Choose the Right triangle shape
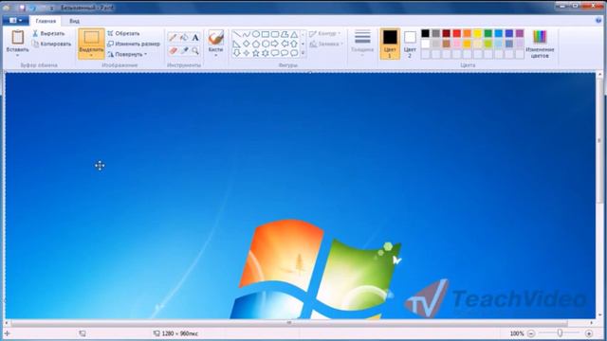Screen dimensions: 607x341 tap(236, 44)
